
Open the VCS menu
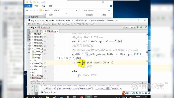[79, 24]
